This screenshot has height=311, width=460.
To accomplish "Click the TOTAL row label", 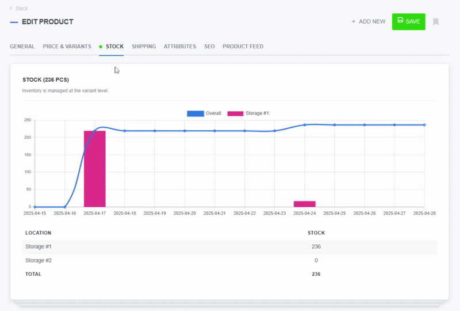I will click(33, 274).
